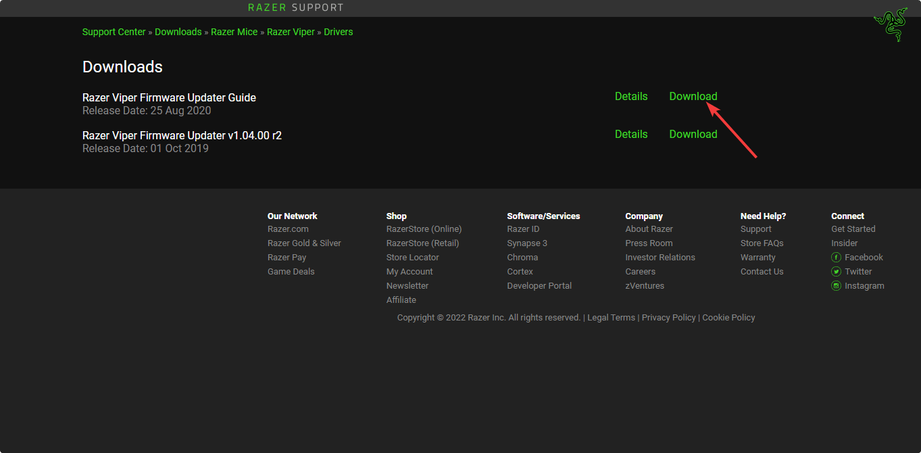Viewport: 921px width, 453px height.
Task: Visit Chroma software link
Action: pos(522,257)
